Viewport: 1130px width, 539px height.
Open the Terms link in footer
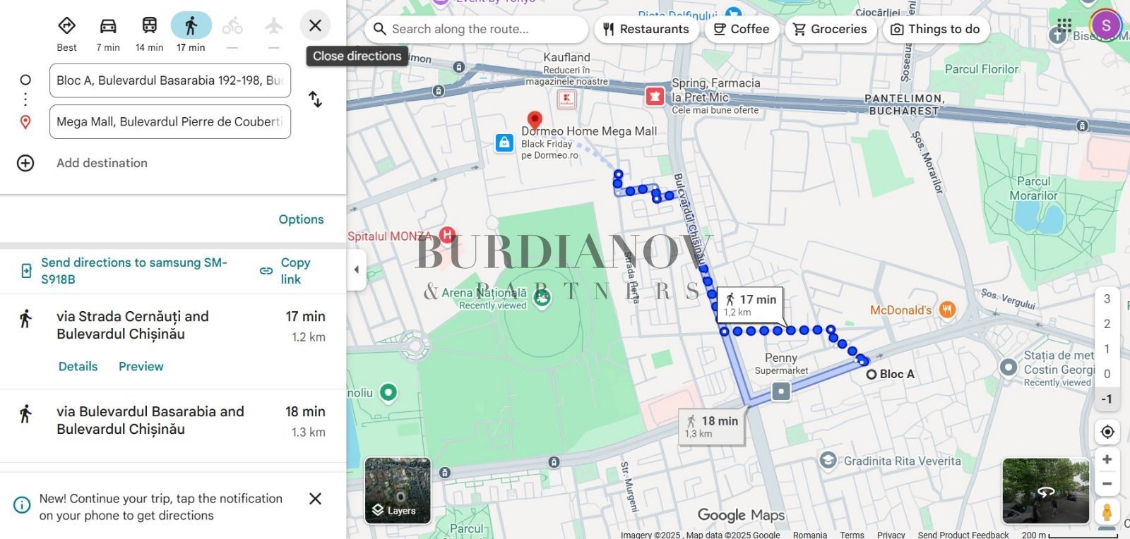852,535
